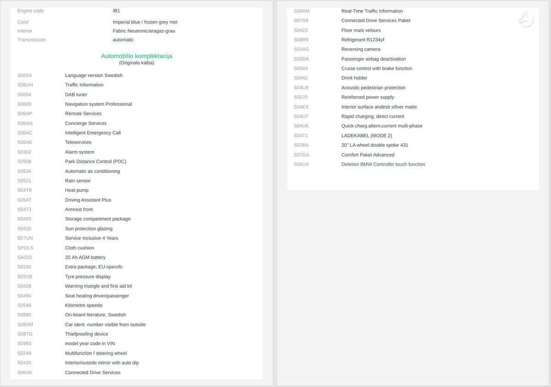Click the Originalo kalba subtitle text
The width and height of the screenshot is (551, 387).
(x=136, y=63)
